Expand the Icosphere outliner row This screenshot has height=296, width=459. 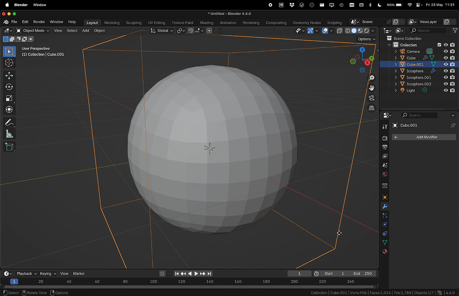(396, 71)
